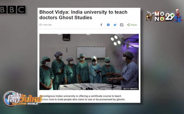Click the surgical lamp in the photo
Image resolution: width=184 pixels, height=114 pixels.
117,40
